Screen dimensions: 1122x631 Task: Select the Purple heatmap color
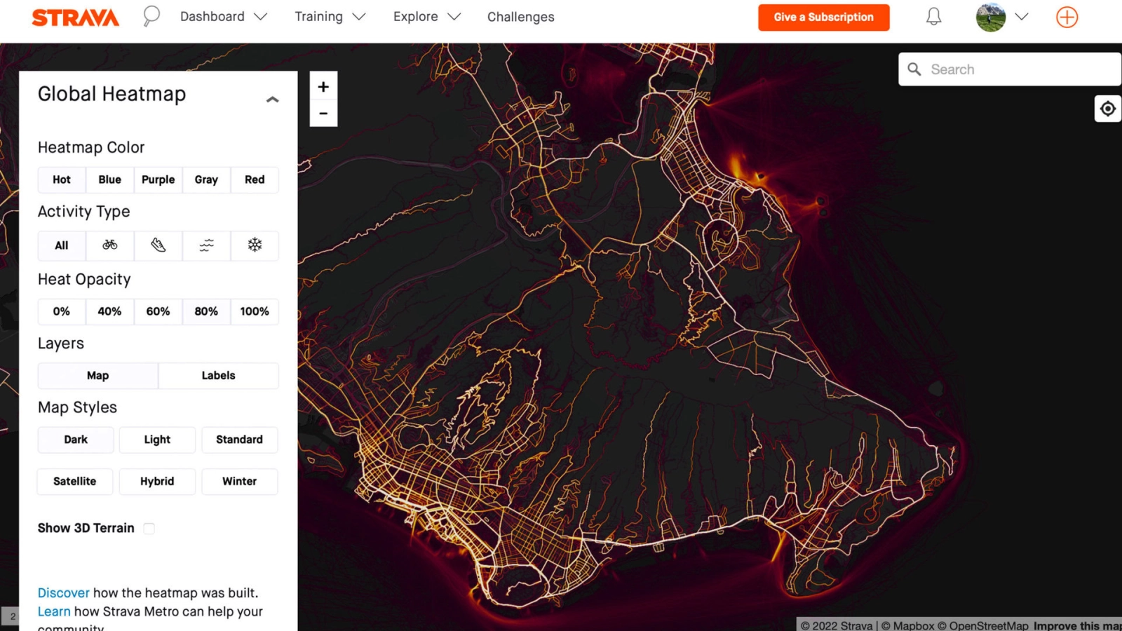coord(158,179)
